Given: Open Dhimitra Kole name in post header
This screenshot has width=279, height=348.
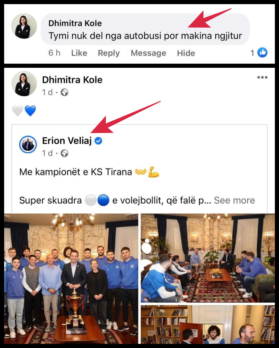Looking at the screenshot, I should pos(72,80).
